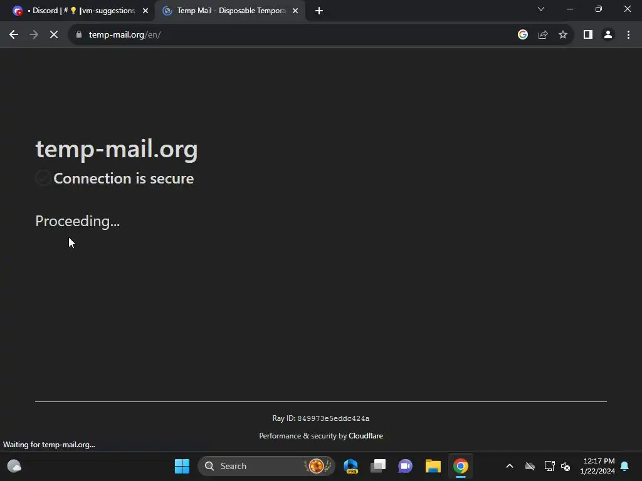View site info via the lock icon
The image size is (642, 481).
(x=79, y=35)
